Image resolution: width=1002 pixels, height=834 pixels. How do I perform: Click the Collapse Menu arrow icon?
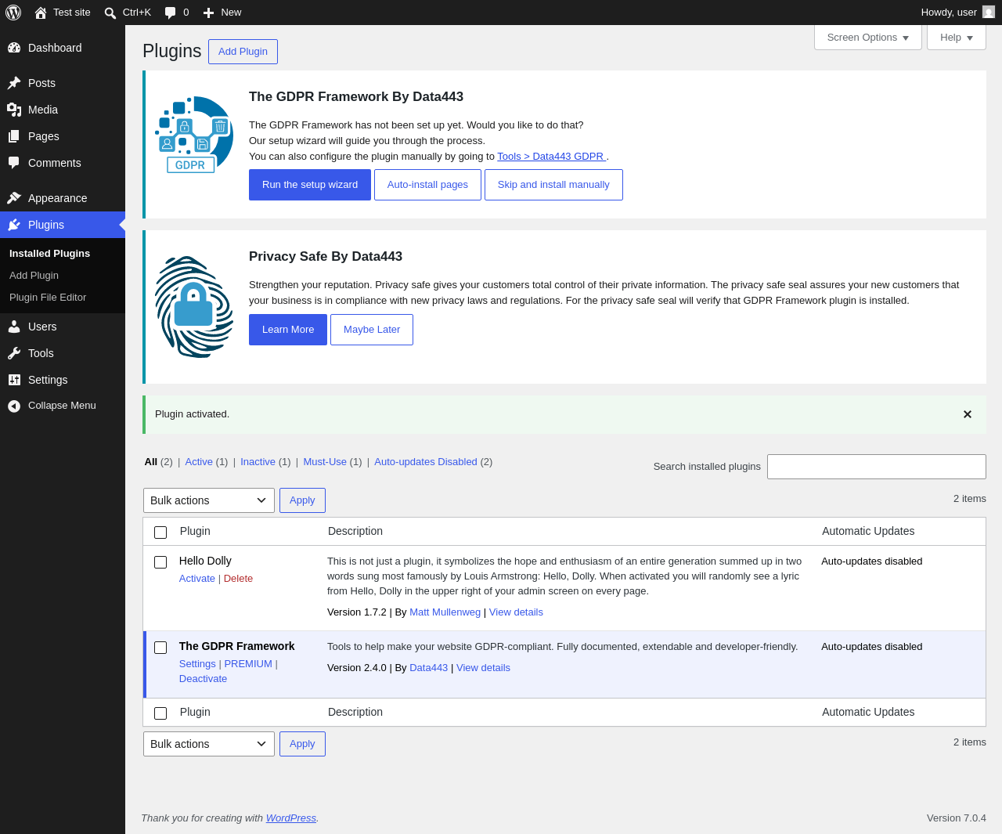14,406
